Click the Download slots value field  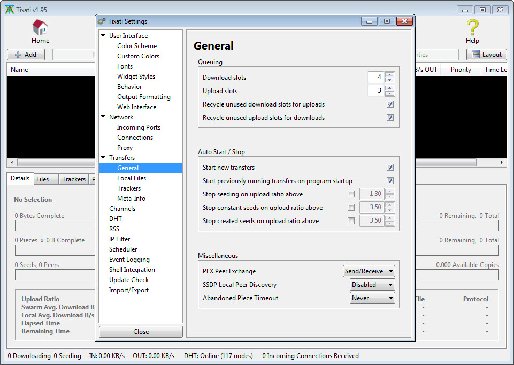(x=375, y=78)
